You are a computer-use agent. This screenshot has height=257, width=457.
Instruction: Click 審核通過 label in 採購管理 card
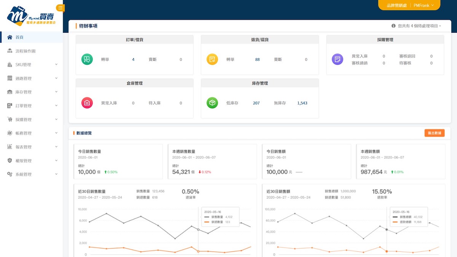pos(360,63)
